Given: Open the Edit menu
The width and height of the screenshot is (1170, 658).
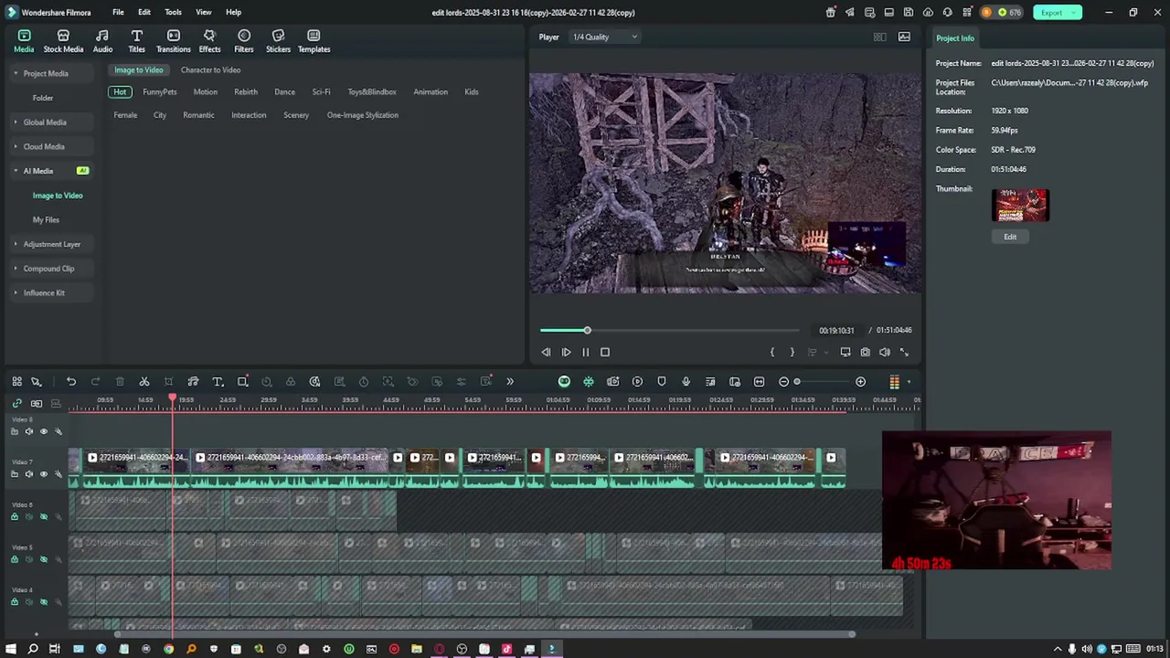Looking at the screenshot, I should (x=144, y=13).
